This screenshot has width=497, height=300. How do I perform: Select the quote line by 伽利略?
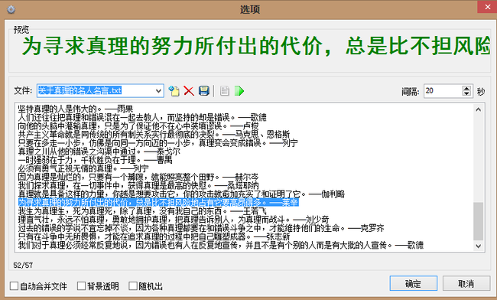click(181, 194)
